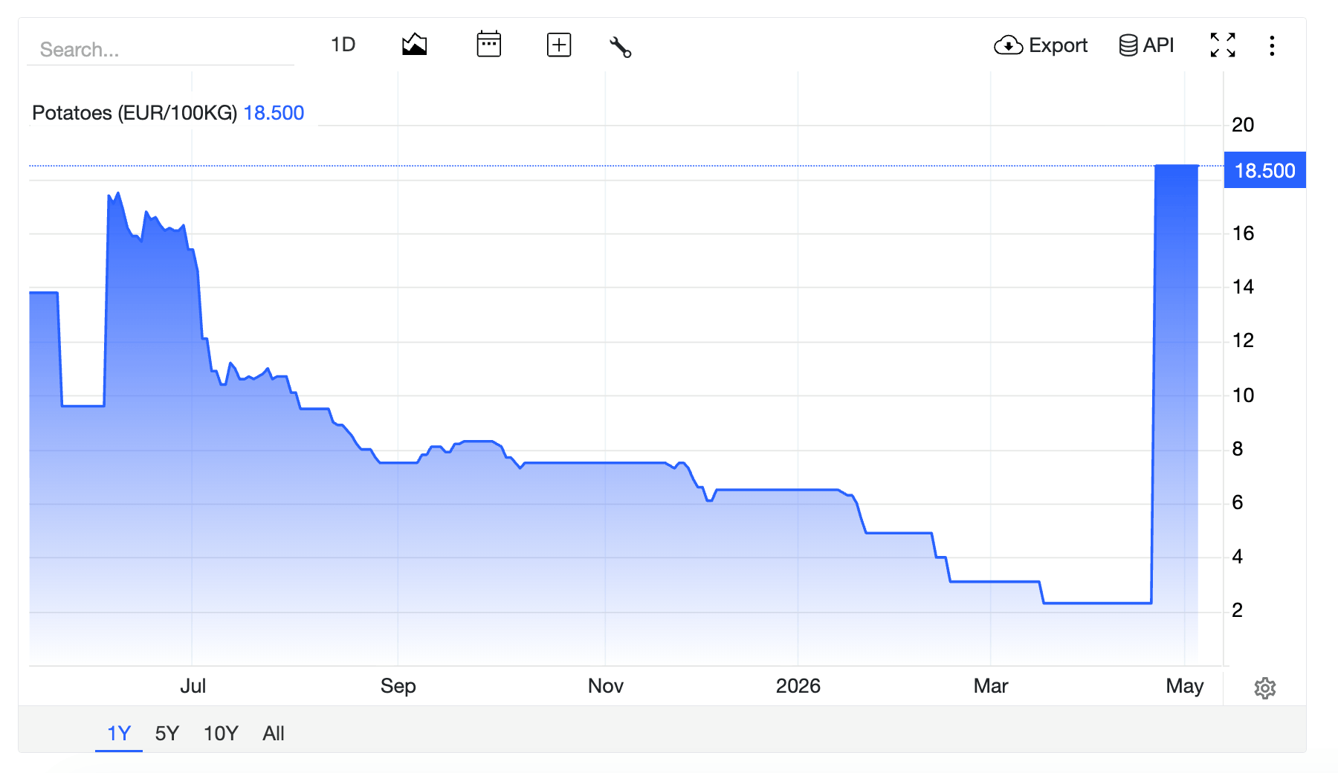Viewport: 1338px width, 773px height.
Task: Click the Export cloud download icon
Action: 1008,45
